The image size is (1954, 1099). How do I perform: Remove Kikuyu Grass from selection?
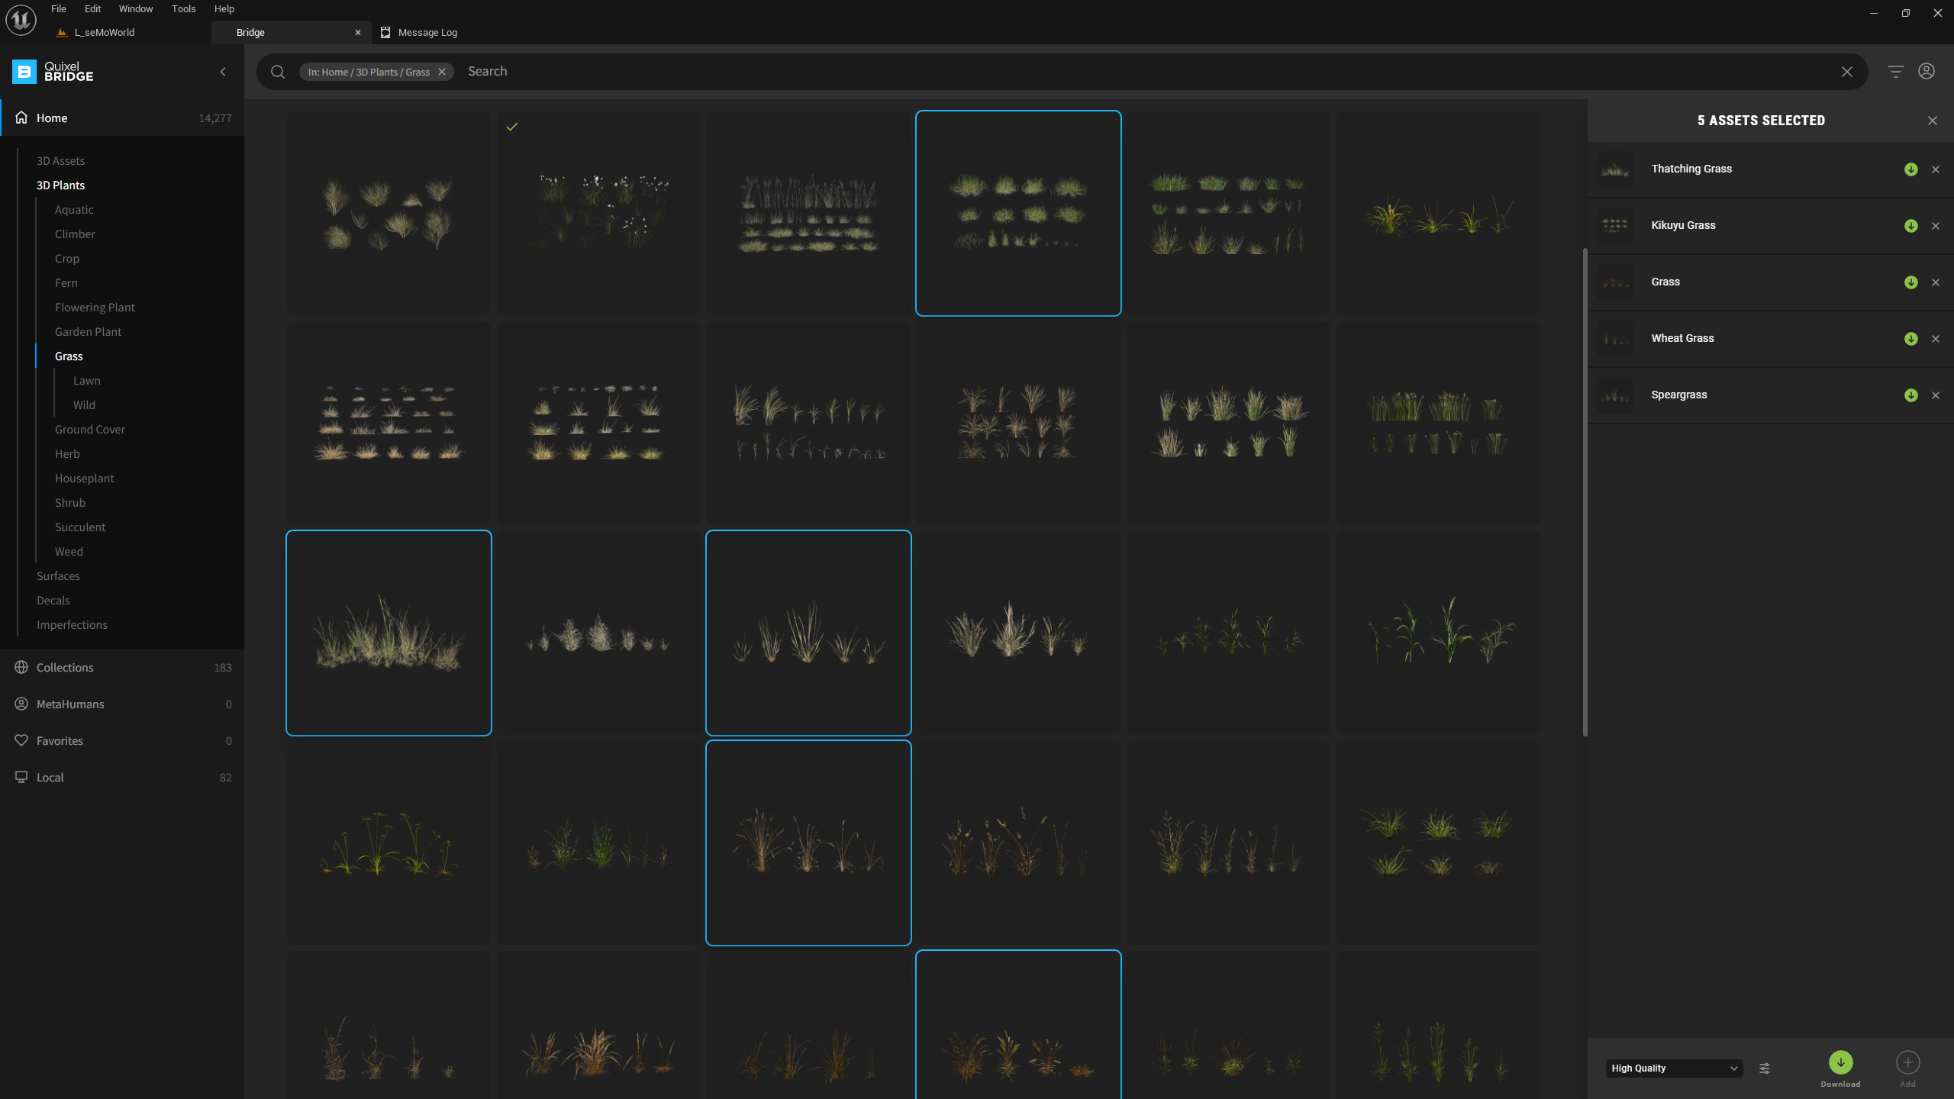pos(1936,226)
